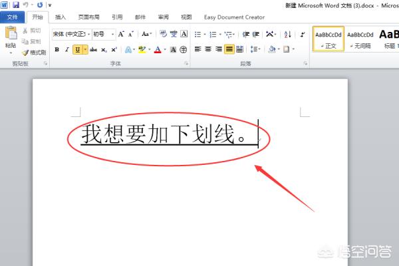Click the Grow Font icon
The image size is (399, 266).
tap(121, 34)
